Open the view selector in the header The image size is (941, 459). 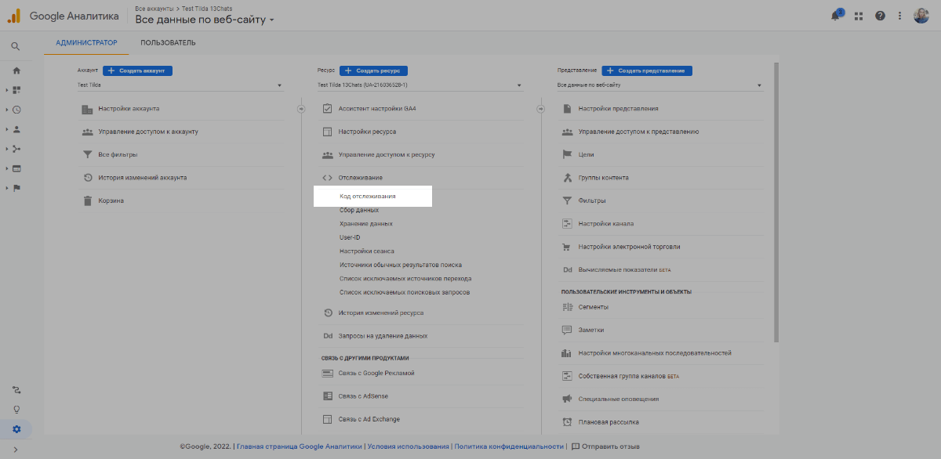[205, 20]
